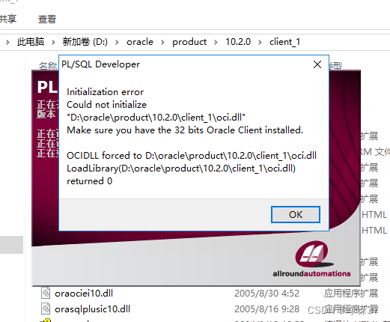Viewport: 390px width, 322px height.
Task: Expand chevron after oracle breadcrumb
Action: point(162,42)
